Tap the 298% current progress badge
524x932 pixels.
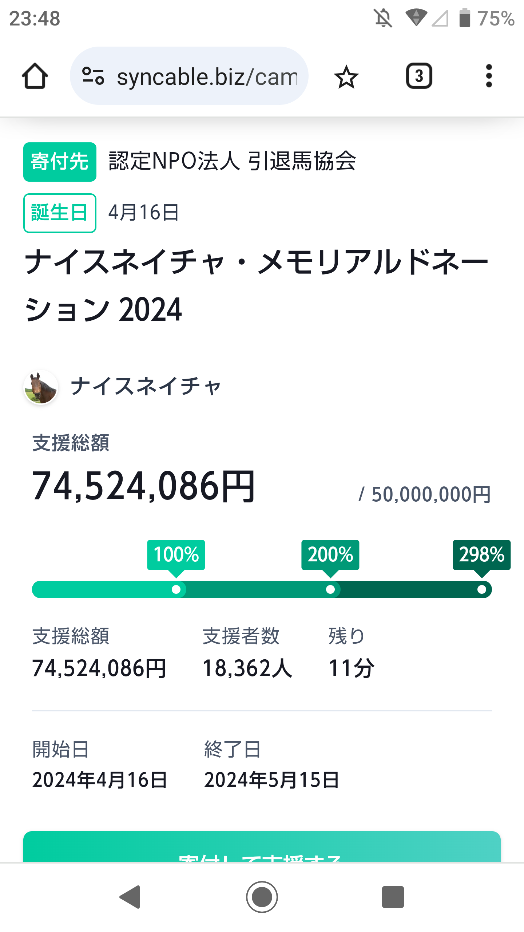pos(481,555)
